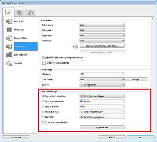Open the Send to folder None dropdown
This screenshot has width=157, height=142.
pos(102,106)
